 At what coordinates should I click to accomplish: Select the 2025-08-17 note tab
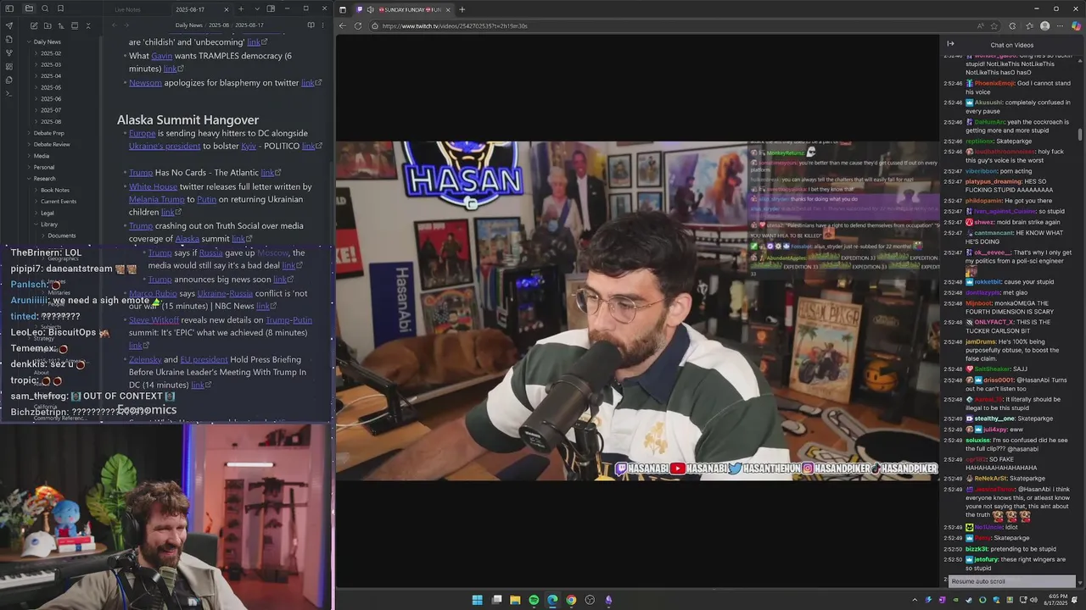190,9
